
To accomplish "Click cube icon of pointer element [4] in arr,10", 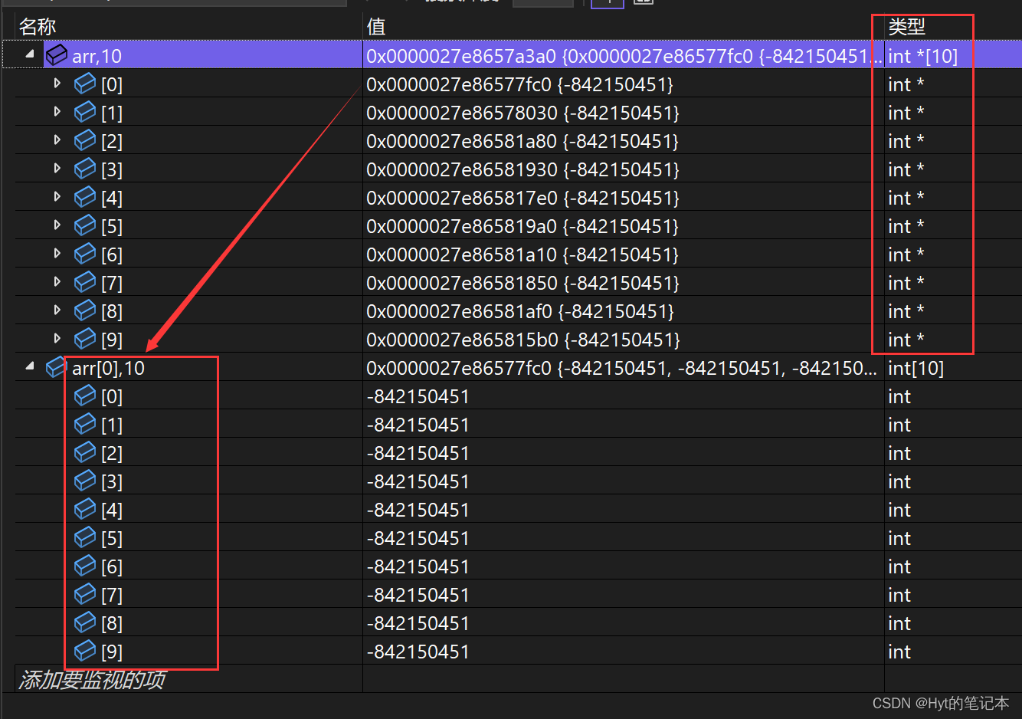I will pos(85,196).
